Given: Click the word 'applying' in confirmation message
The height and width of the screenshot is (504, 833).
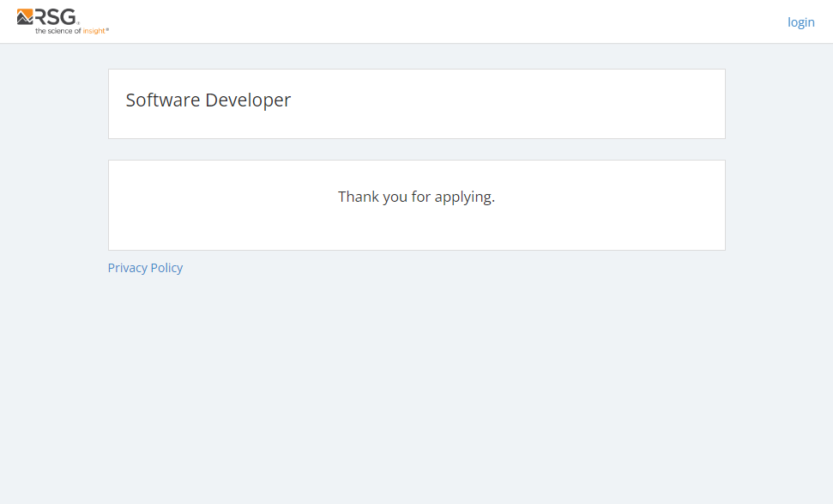Looking at the screenshot, I should 463,197.
